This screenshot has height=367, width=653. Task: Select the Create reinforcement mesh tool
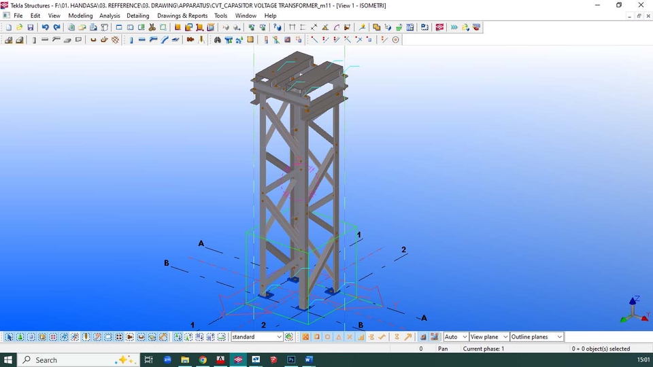116,40
